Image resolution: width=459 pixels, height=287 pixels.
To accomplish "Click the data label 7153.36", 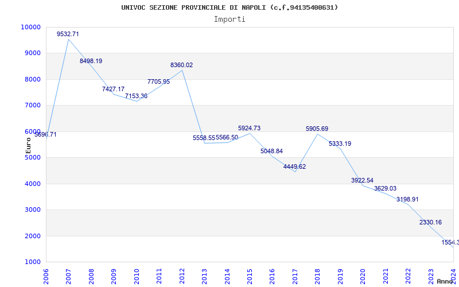I will (x=137, y=96).
